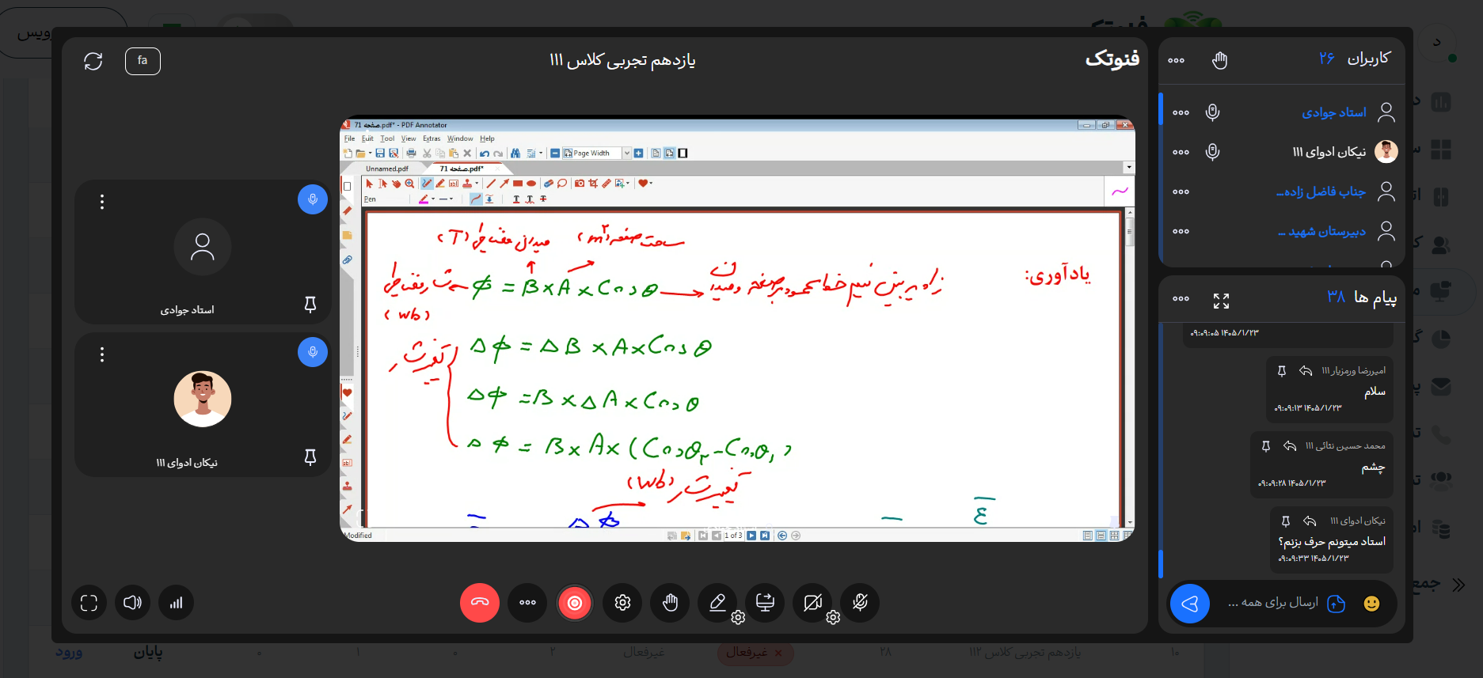Open options menu for نیکان ادوای video tile
Screen dimensions: 1483x678
(102, 354)
